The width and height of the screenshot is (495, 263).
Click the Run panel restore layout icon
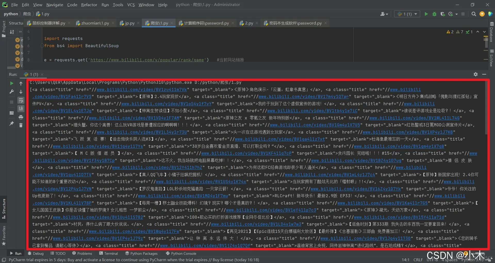[x=12, y=113]
